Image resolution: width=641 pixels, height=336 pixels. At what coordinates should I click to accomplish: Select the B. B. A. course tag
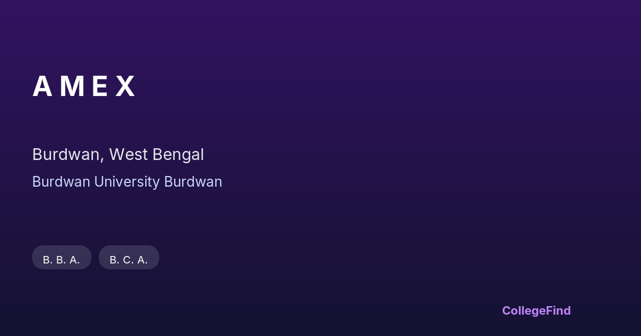pos(61,260)
